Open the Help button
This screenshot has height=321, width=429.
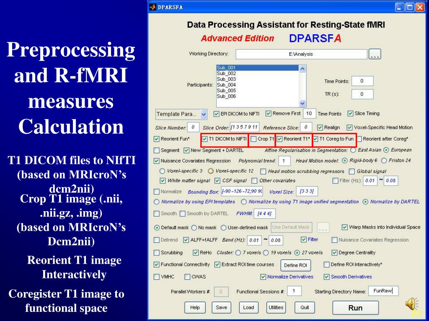195,308
